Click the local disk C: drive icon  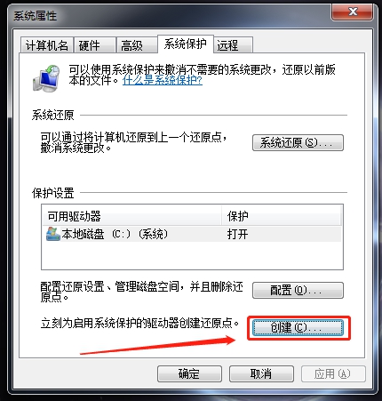coord(53,234)
